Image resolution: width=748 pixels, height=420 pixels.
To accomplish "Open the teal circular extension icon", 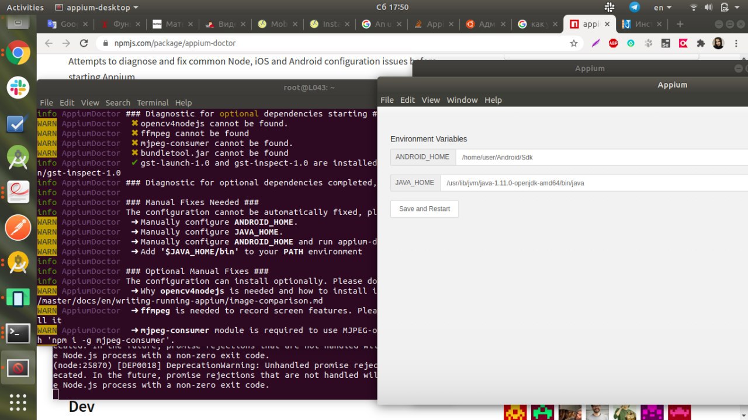I will point(631,43).
